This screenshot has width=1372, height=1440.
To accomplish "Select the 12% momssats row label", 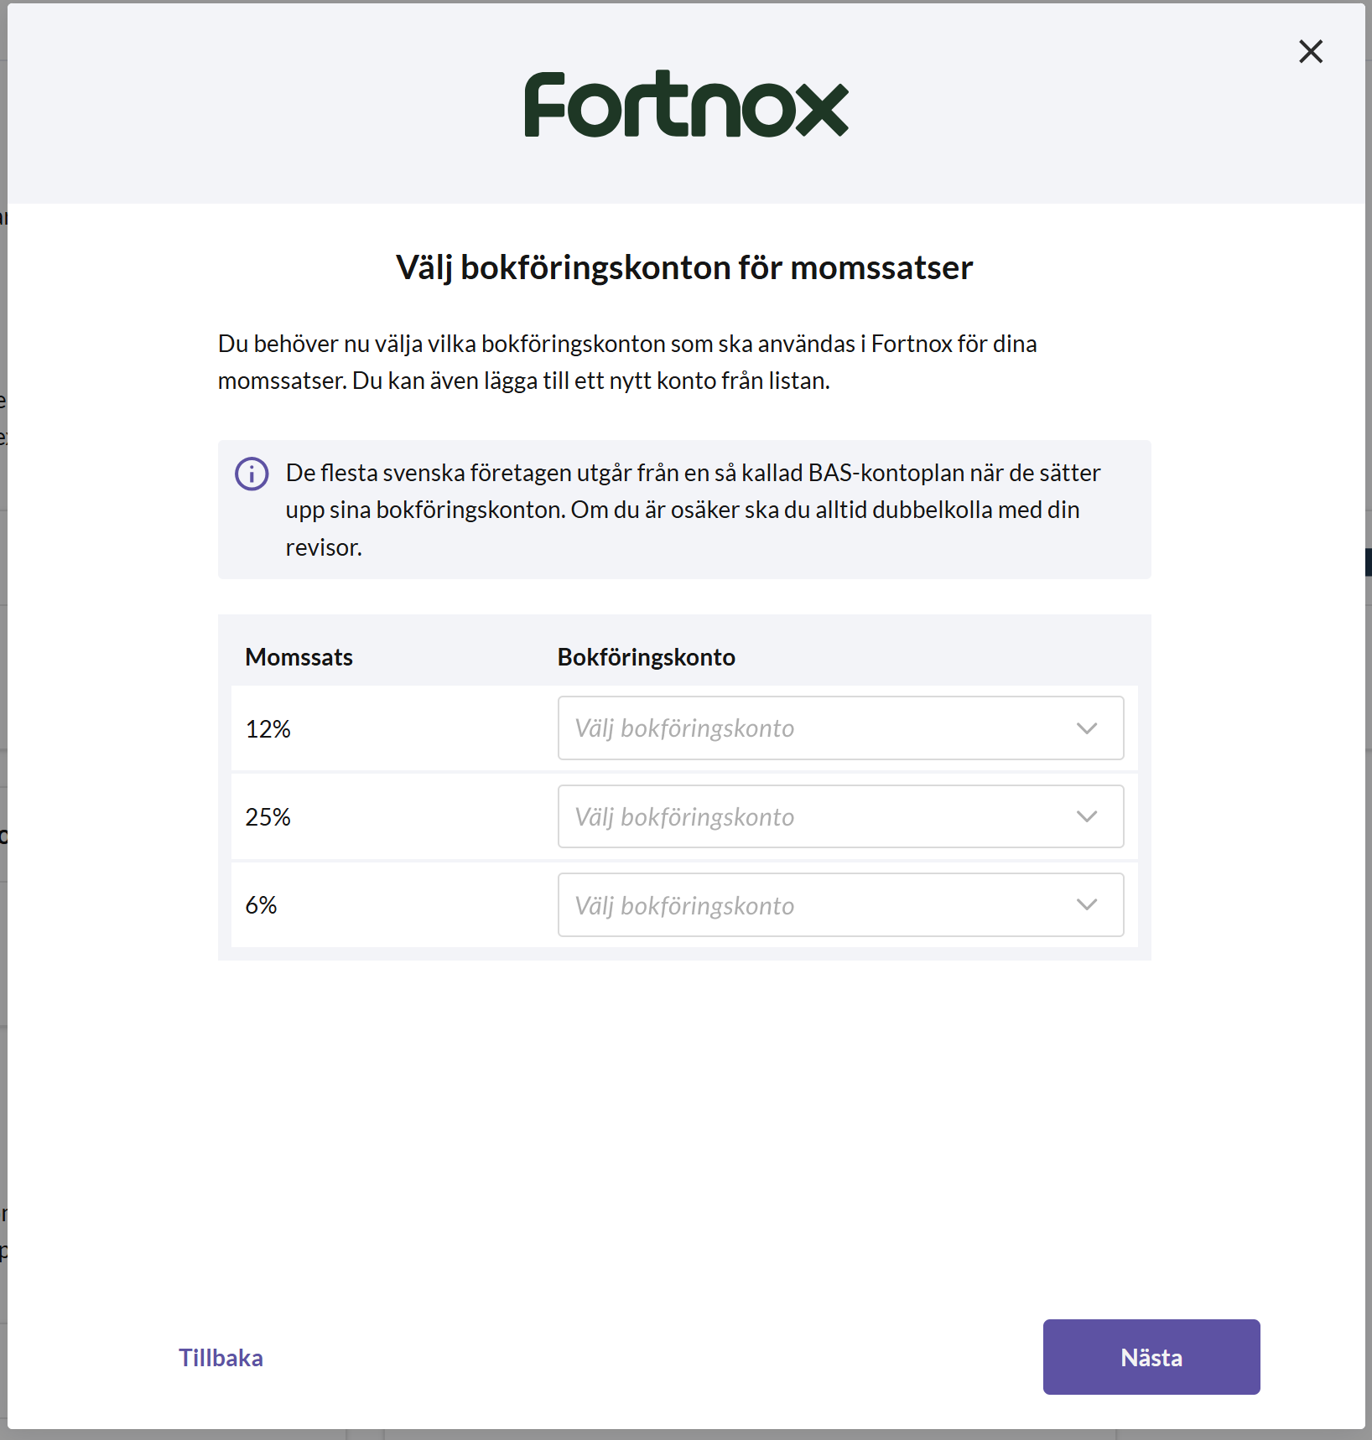I will [x=268, y=729].
